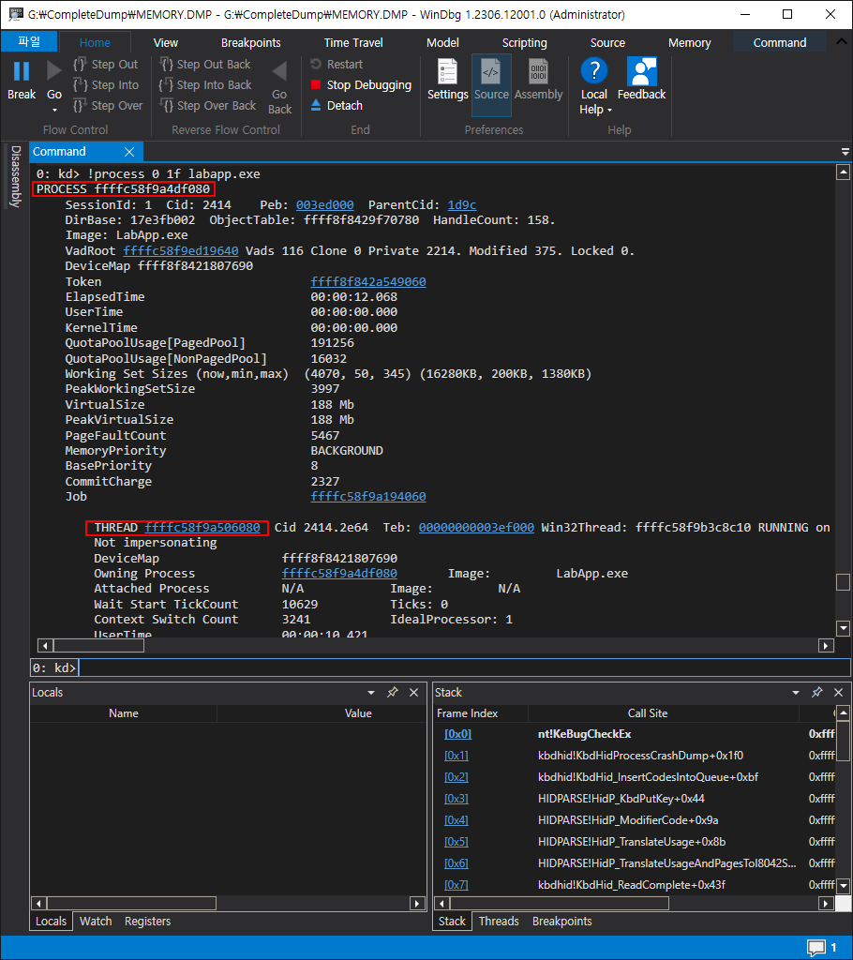Switch to the View ribbon tab

click(165, 43)
